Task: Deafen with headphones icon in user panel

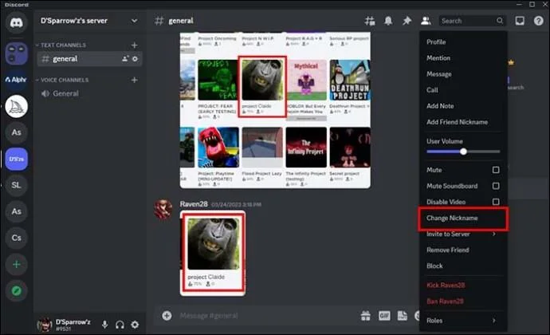Action: tap(120, 325)
